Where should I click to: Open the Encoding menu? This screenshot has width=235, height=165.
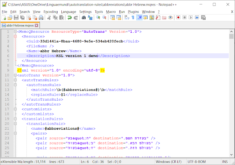51,12
